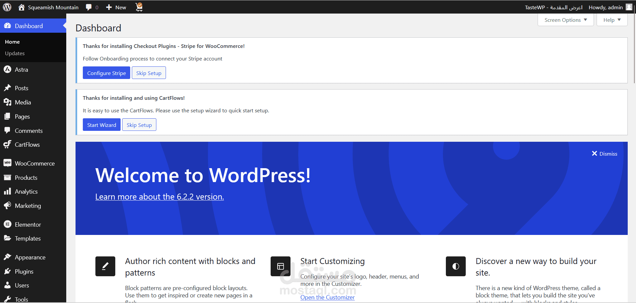Image resolution: width=636 pixels, height=303 pixels.
Task: Click the WooCommerce Woo icon
Action: tap(7, 163)
